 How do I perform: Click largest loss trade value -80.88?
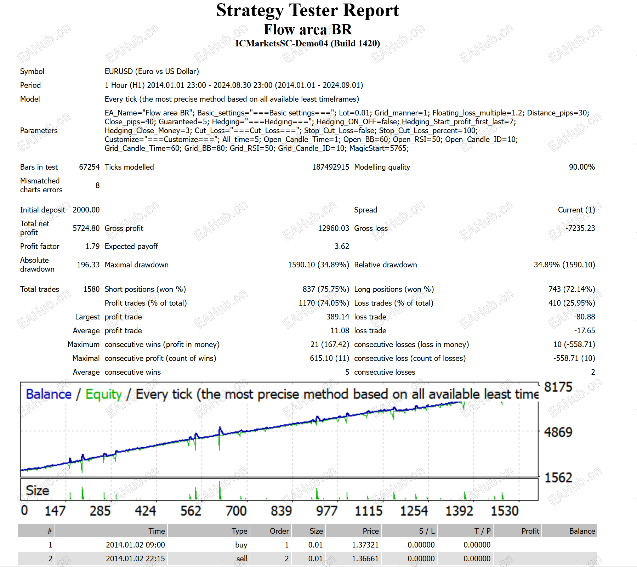[584, 317]
